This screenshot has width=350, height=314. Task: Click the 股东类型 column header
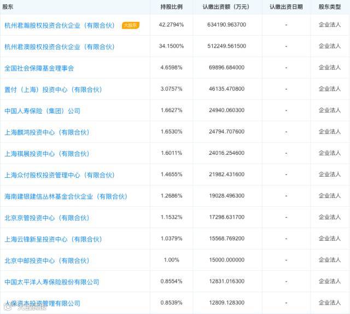tap(330, 7)
